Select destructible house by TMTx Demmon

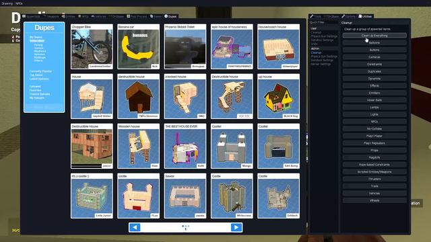(x=139, y=96)
